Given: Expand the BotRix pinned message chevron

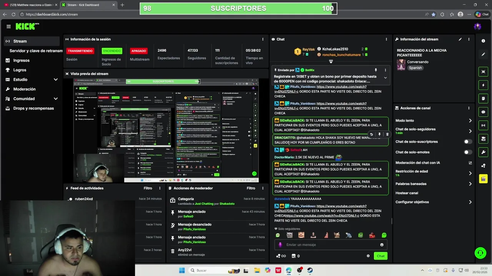Looking at the screenshot, I should 386,77.
